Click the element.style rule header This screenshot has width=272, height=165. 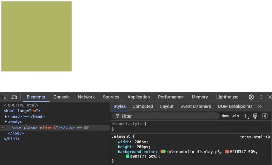[x=127, y=124]
